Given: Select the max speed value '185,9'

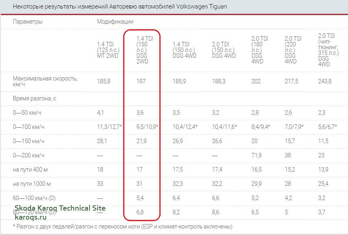Looking at the screenshot, I should pyautogui.click(x=179, y=81).
